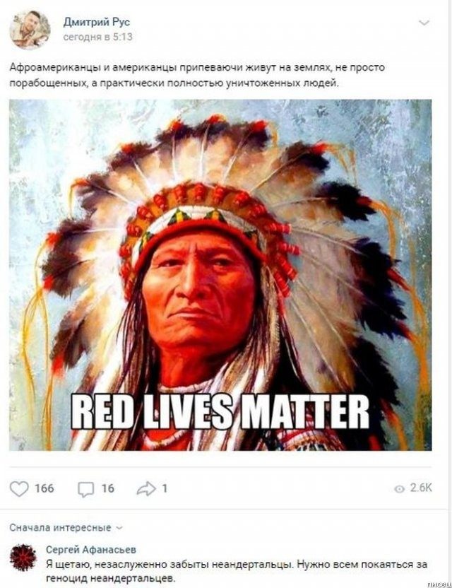The width and height of the screenshot is (452, 588).
Task: Open the Red Lives Matter image
Action: point(220,275)
